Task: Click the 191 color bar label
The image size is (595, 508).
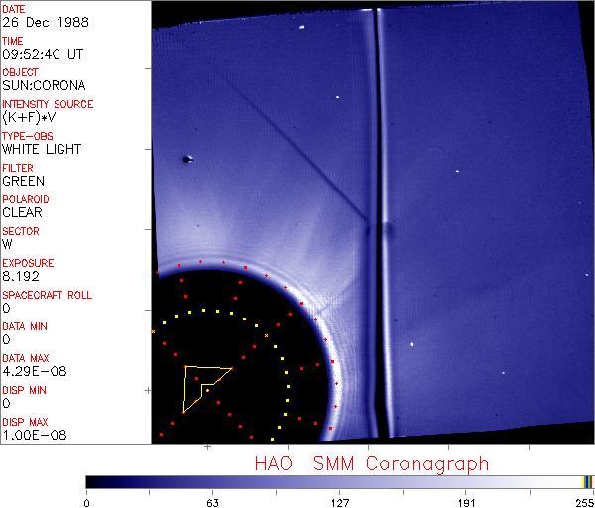Action: [x=466, y=503]
